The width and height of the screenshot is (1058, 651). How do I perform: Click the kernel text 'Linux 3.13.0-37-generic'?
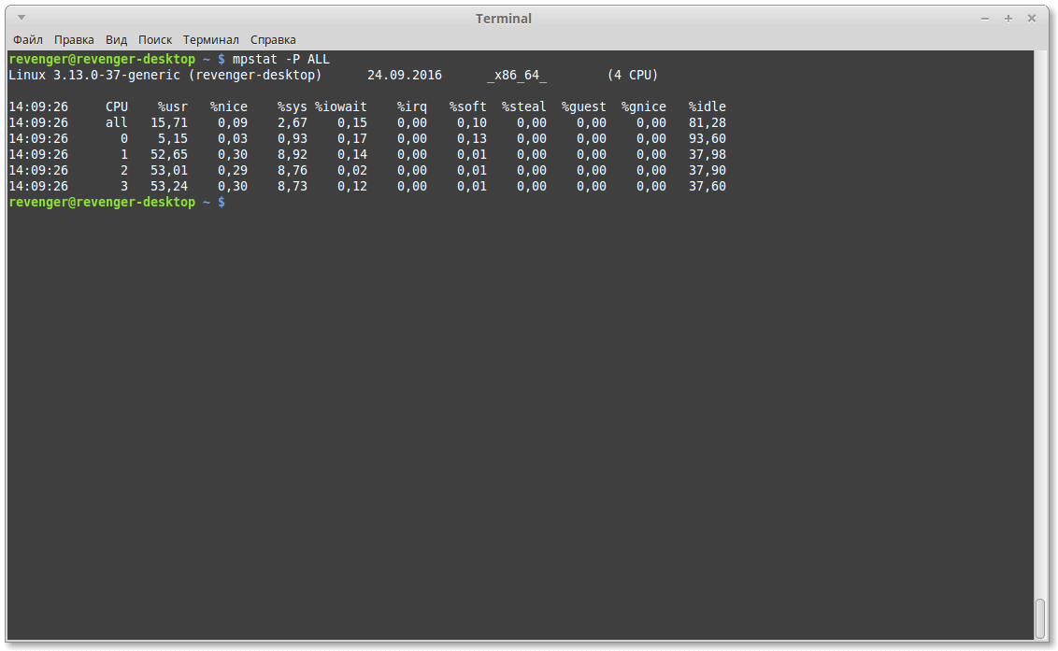94,75
